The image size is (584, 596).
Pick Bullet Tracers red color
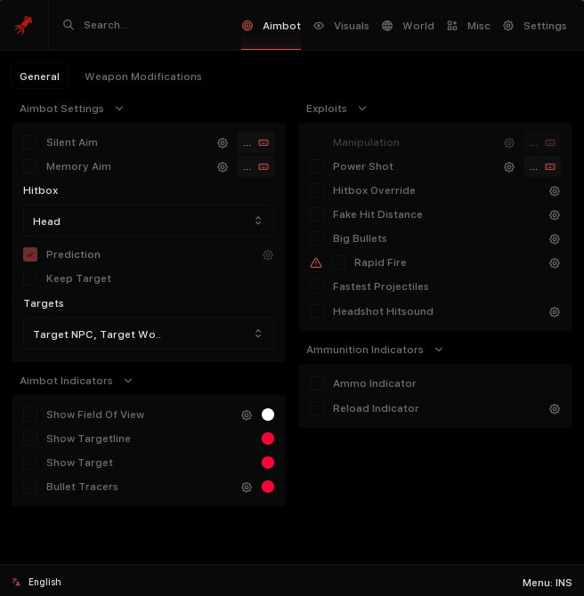(268, 487)
